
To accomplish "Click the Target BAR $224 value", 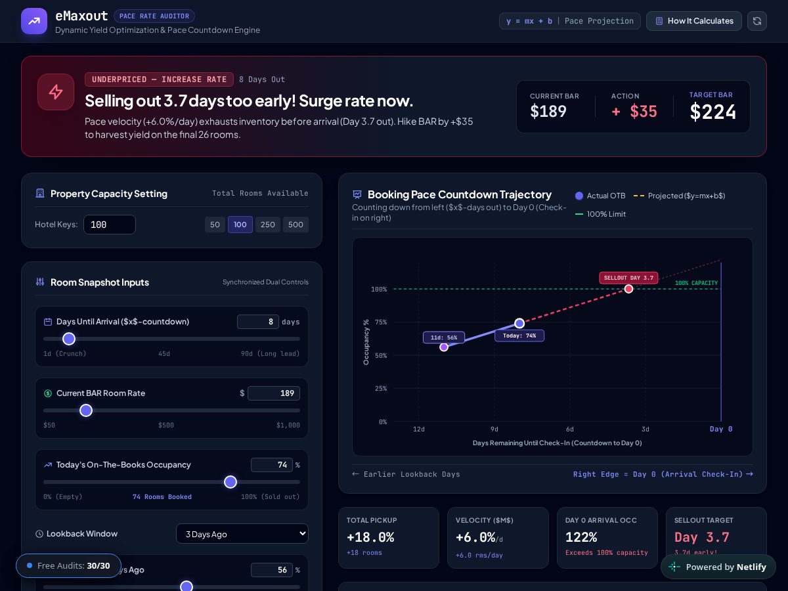I will click(x=712, y=112).
